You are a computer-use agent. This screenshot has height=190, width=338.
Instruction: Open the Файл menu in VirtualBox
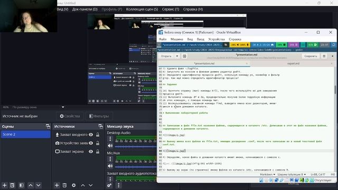pos(163,39)
